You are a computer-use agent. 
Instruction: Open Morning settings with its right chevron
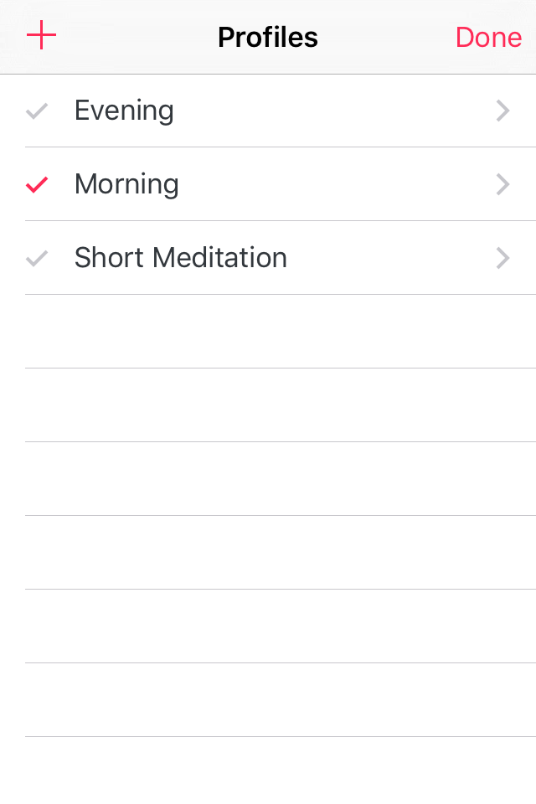[502, 184]
